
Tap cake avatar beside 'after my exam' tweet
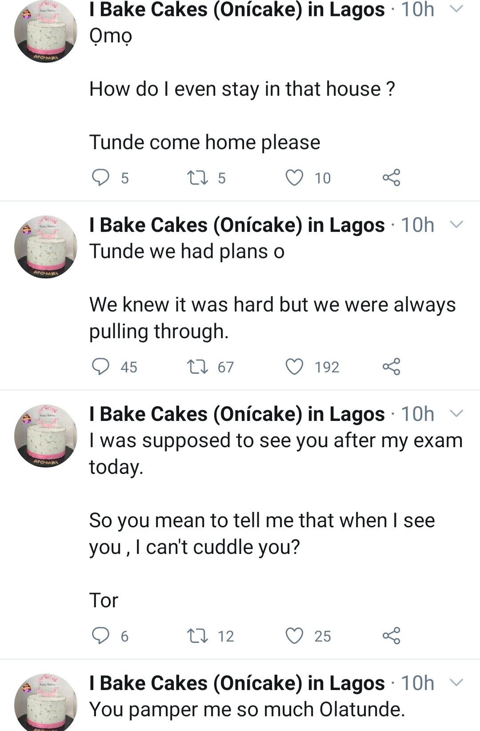(45, 436)
